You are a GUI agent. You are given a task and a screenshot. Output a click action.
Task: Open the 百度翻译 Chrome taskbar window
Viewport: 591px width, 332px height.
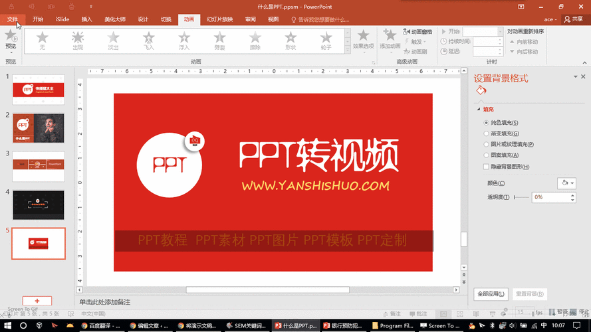pos(100,325)
